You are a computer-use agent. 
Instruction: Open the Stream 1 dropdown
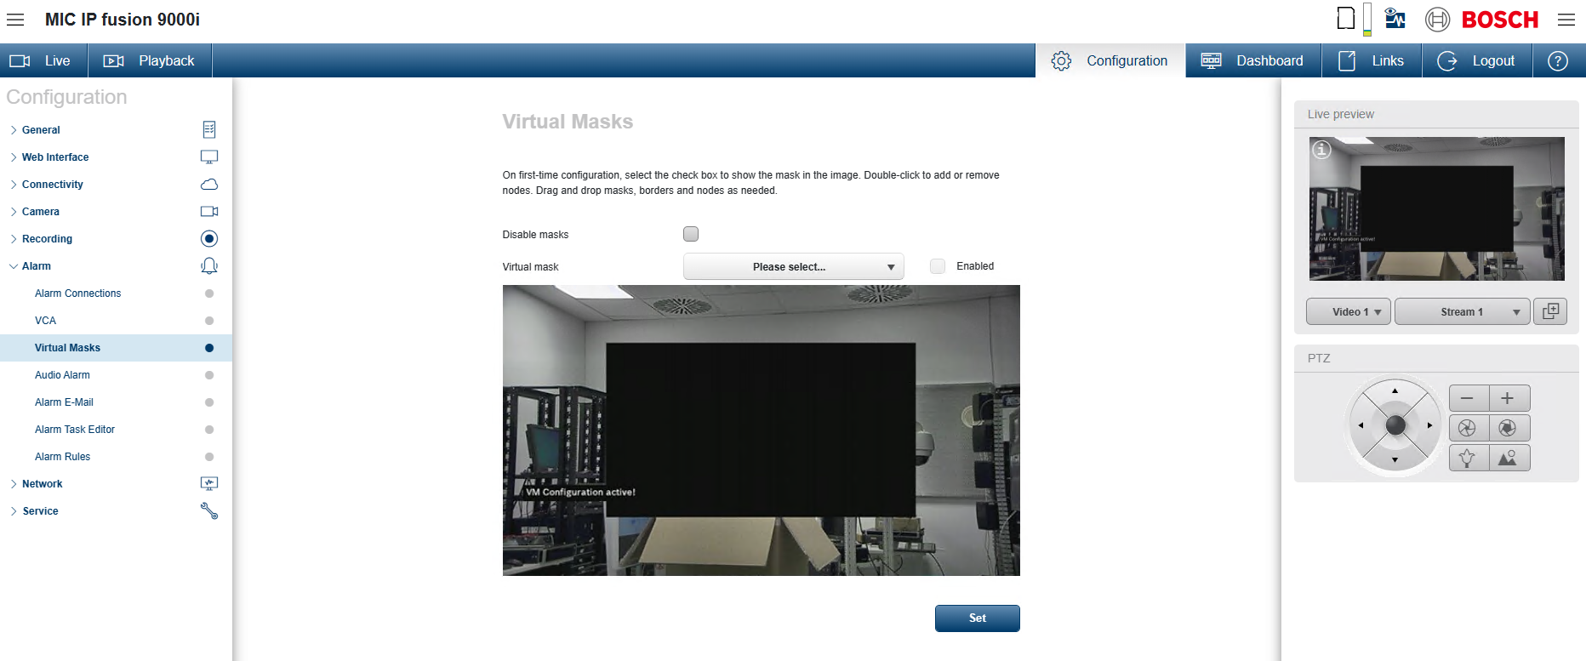pyautogui.click(x=1463, y=311)
